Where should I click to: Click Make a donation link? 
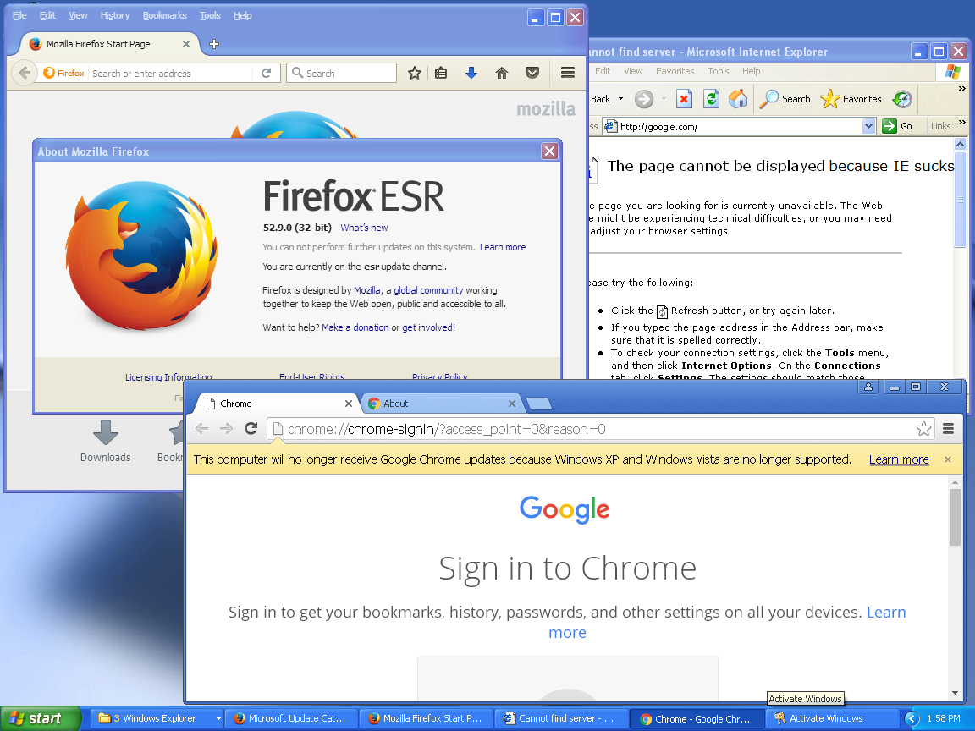pyautogui.click(x=355, y=327)
